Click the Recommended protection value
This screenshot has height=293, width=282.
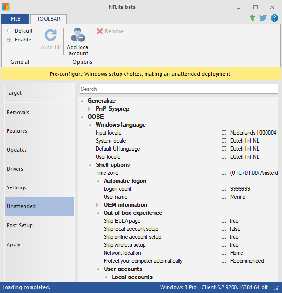(x=247, y=261)
